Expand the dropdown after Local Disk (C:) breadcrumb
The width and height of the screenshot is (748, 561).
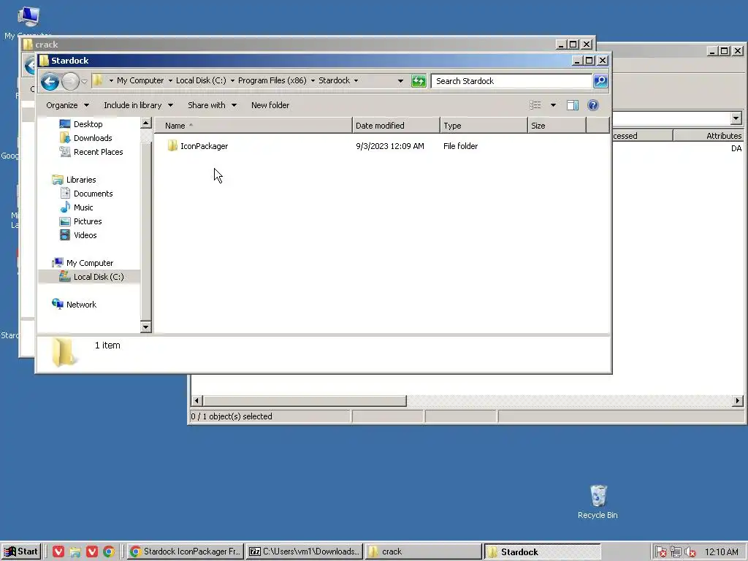tap(232, 80)
